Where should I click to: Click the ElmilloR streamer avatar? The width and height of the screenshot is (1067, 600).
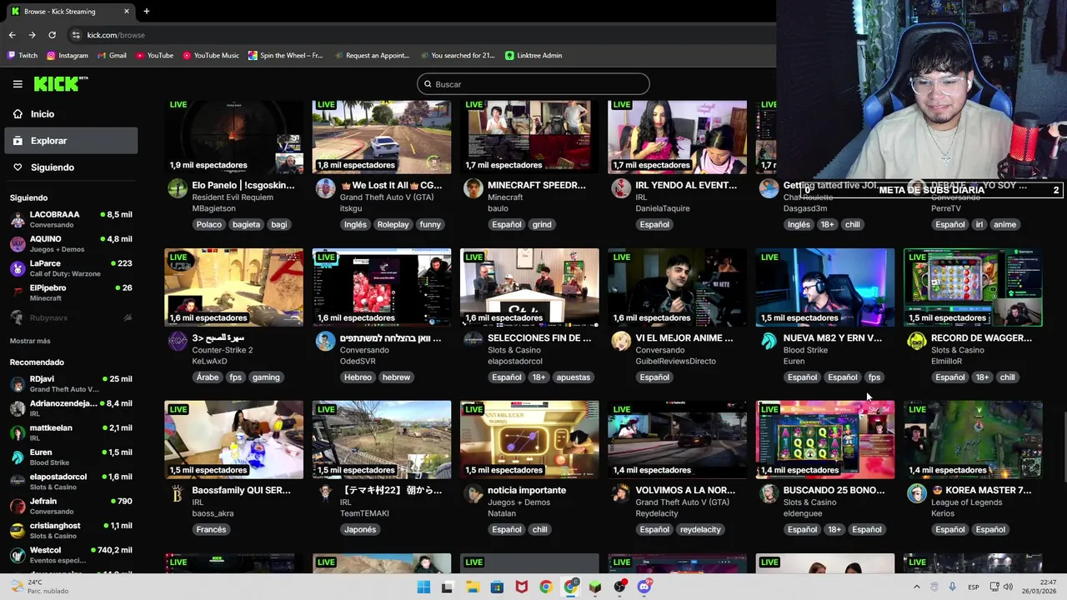pyautogui.click(x=916, y=341)
